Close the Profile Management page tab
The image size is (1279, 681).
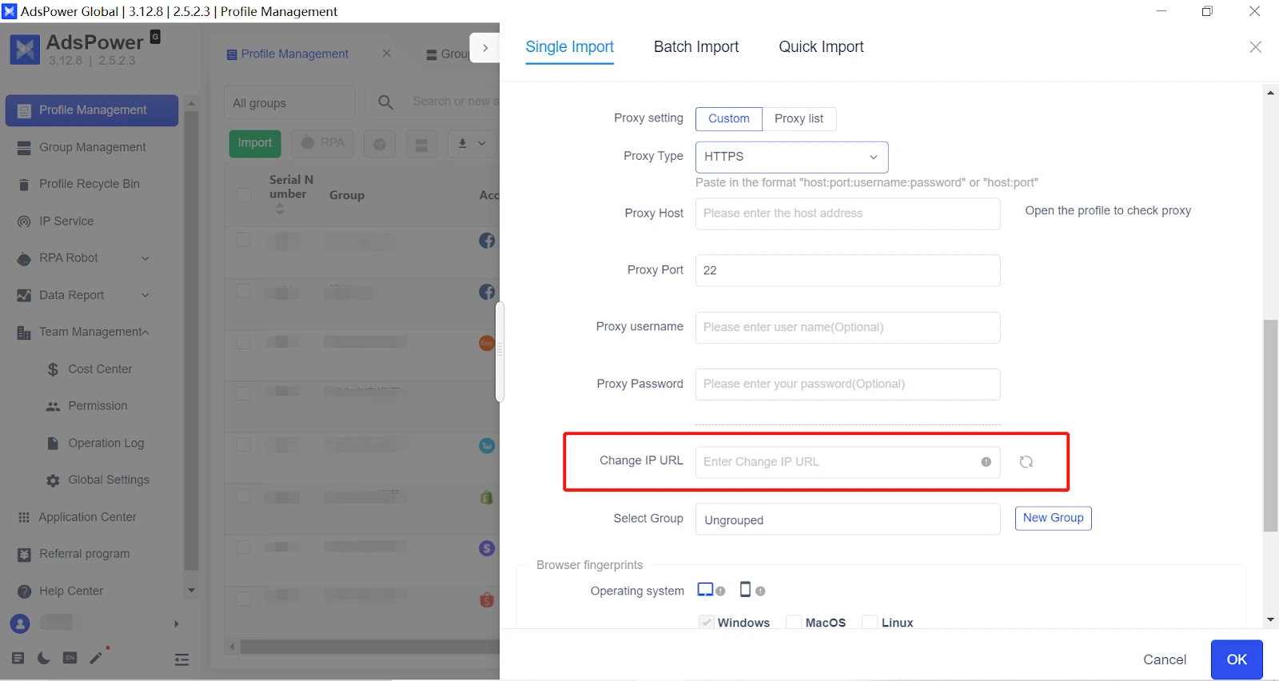[387, 54]
